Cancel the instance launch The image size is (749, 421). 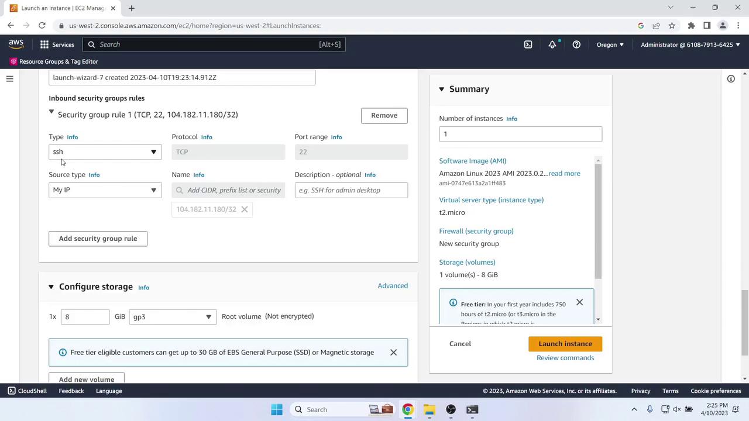point(460,344)
